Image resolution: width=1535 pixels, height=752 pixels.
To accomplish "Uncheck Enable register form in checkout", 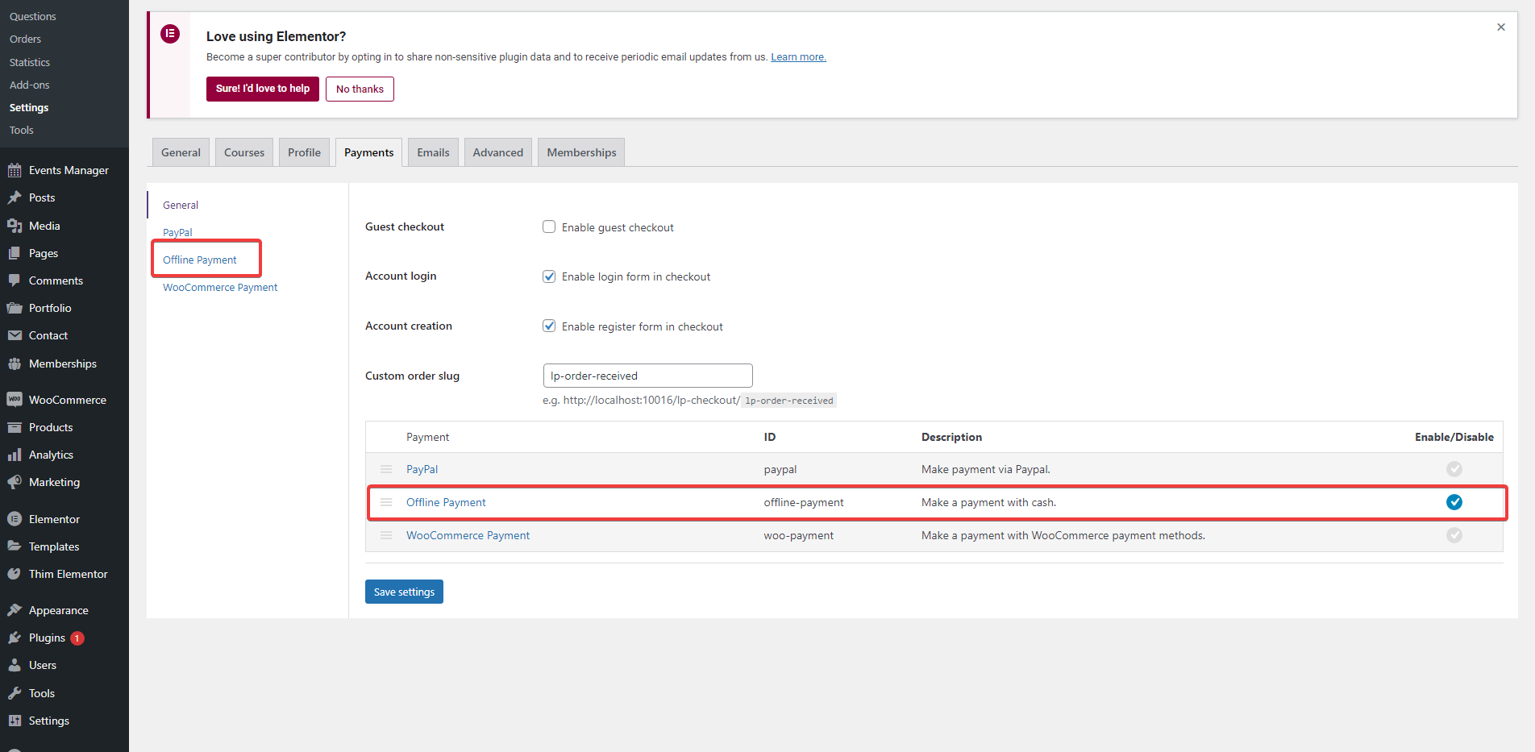I will (x=549, y=326).
